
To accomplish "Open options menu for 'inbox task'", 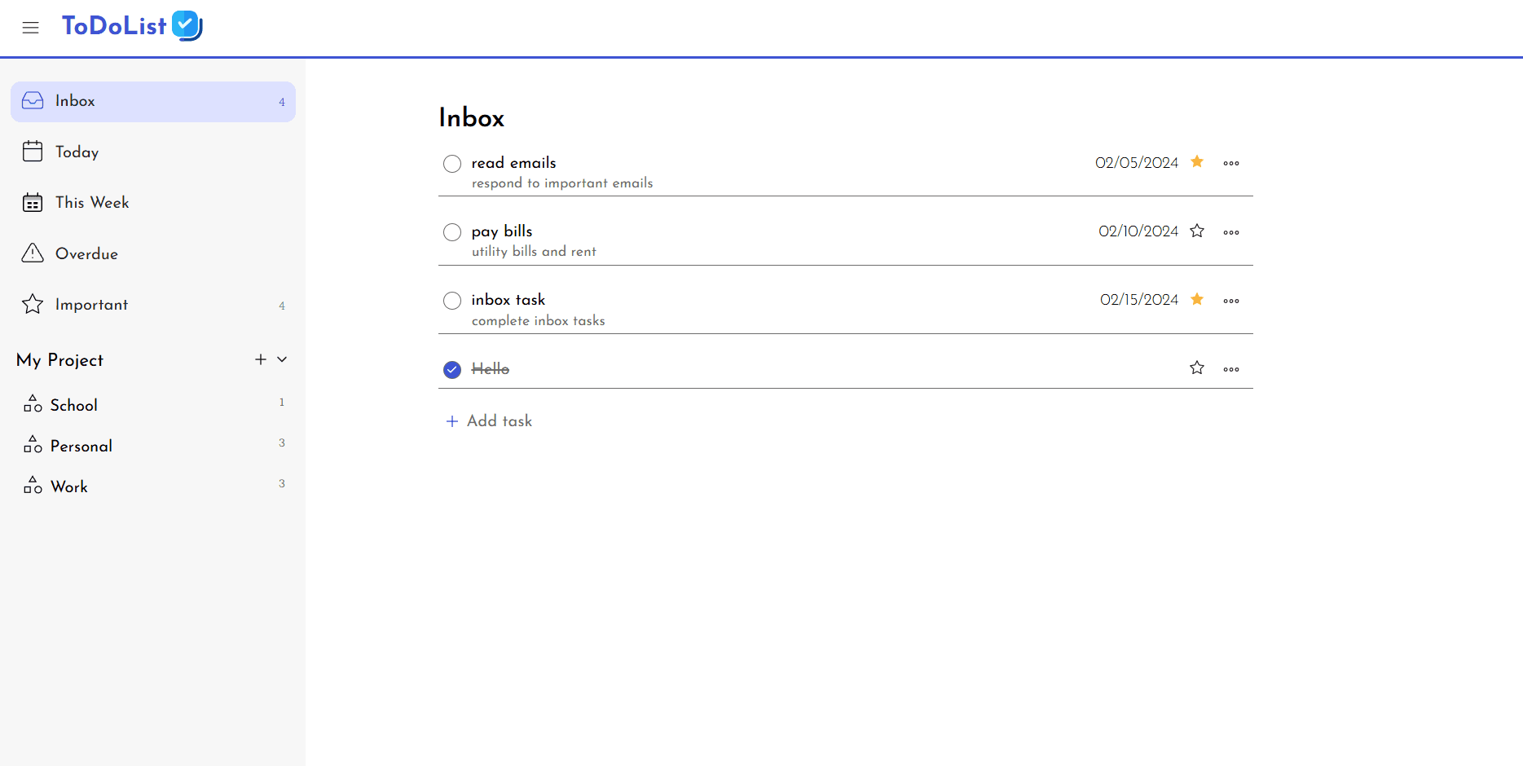I will tap(1231, 300).
